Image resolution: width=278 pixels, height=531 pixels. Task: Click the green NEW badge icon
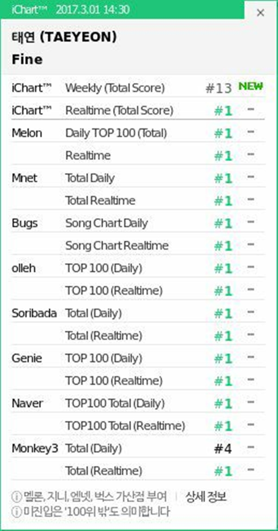click(251, 86)
